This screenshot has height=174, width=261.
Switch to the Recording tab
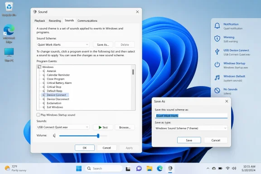[x=55, y=21]
